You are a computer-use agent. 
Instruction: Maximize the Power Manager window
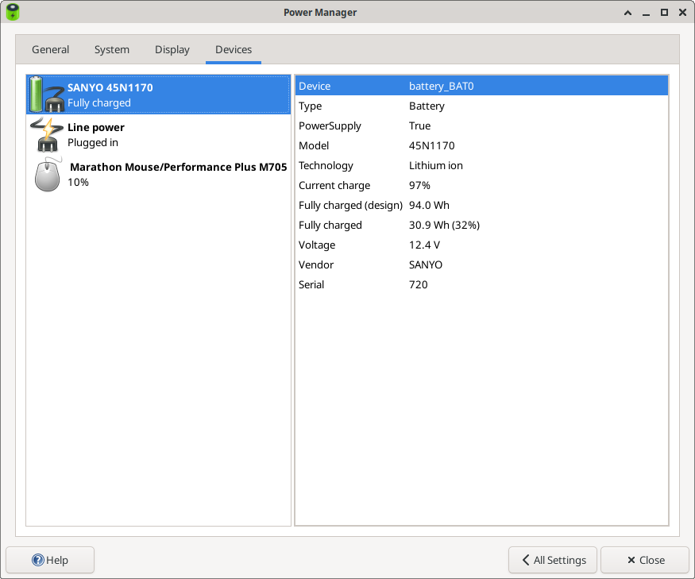coord(664,12)
